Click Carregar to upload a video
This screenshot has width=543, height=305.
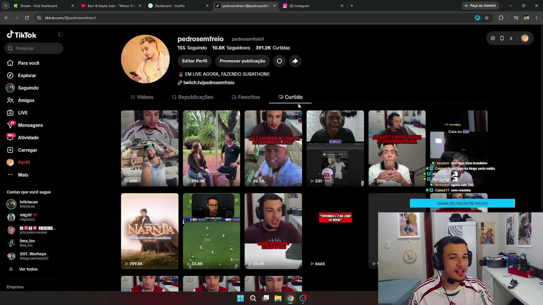(27, 150)
